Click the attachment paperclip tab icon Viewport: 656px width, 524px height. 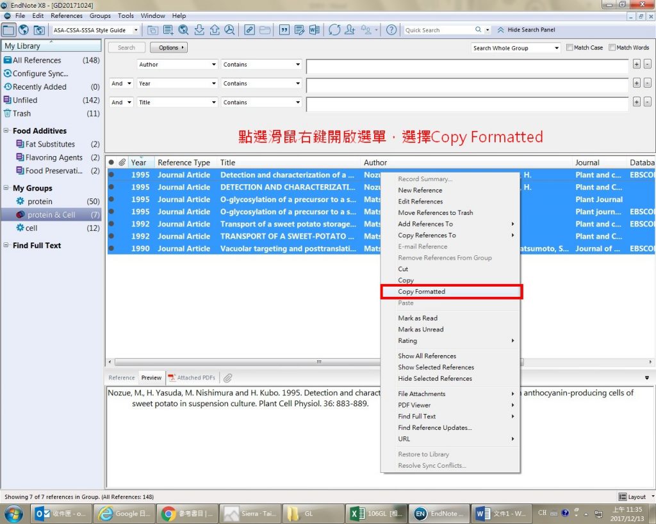tap(227, 377)
